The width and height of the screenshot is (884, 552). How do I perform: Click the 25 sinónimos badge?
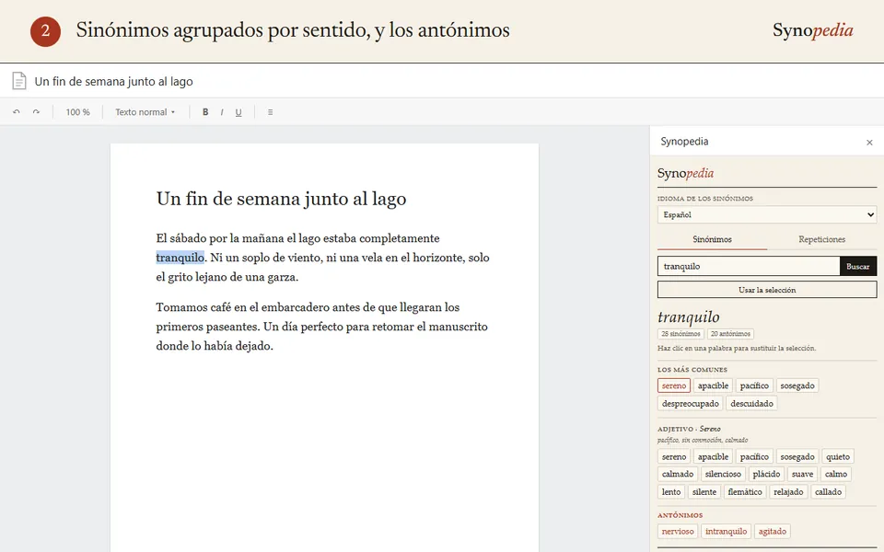coord(680,334)
